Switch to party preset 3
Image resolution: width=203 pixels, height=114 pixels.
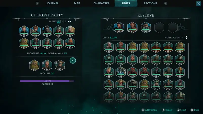click(x=65, y=22)
